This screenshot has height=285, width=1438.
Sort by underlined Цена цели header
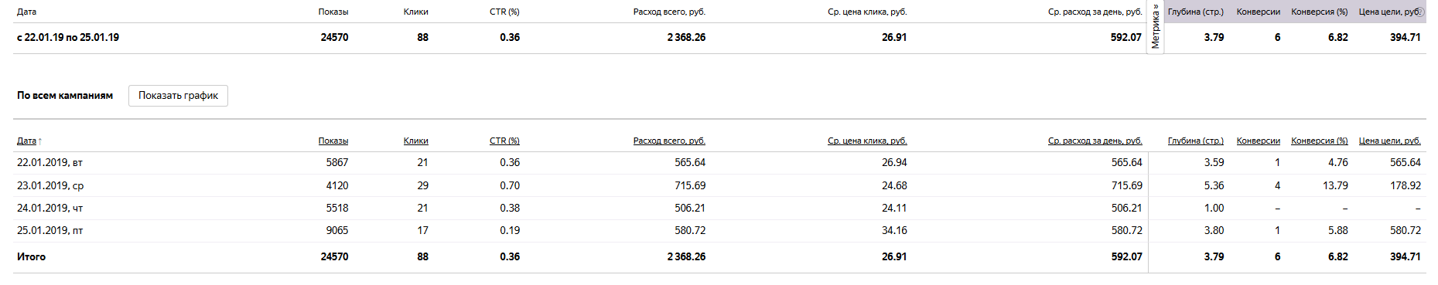[1390, 141]
